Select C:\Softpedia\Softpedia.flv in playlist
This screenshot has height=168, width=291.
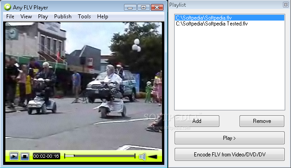pyautogui.click(x=229, y=18)
